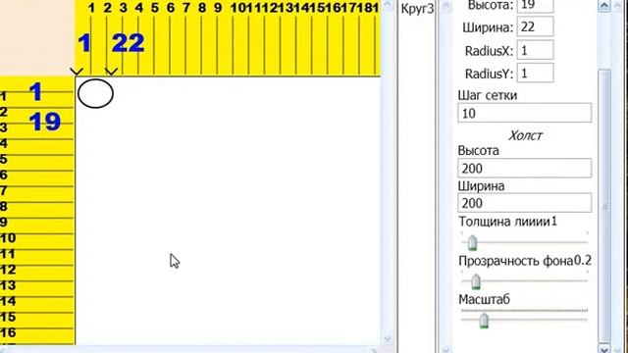
Task: Click the Ширина field showing 22
Action: pyautogui.click(x=535, y=26)
